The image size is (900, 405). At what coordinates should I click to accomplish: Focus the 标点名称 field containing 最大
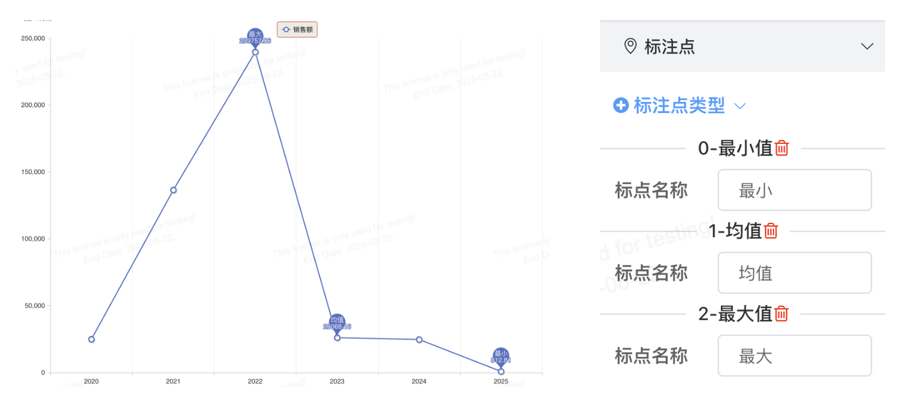tap(794, 356)
